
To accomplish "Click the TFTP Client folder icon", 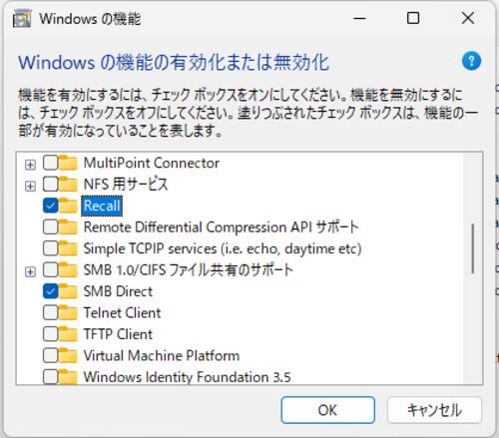I will point(68,334).
